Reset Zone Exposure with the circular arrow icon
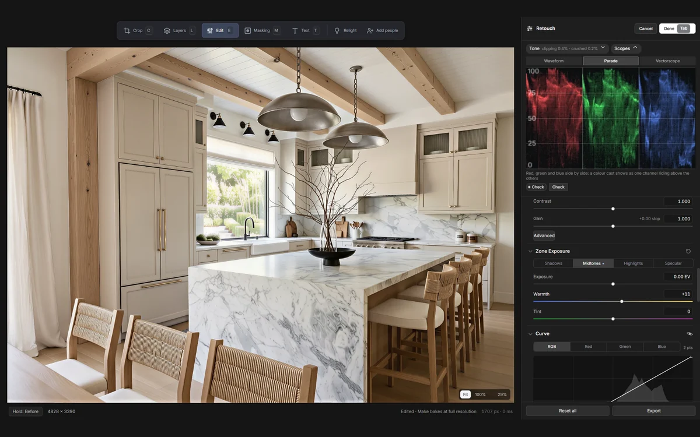Viewport: 700px width, 437px height. click(688, 251)
